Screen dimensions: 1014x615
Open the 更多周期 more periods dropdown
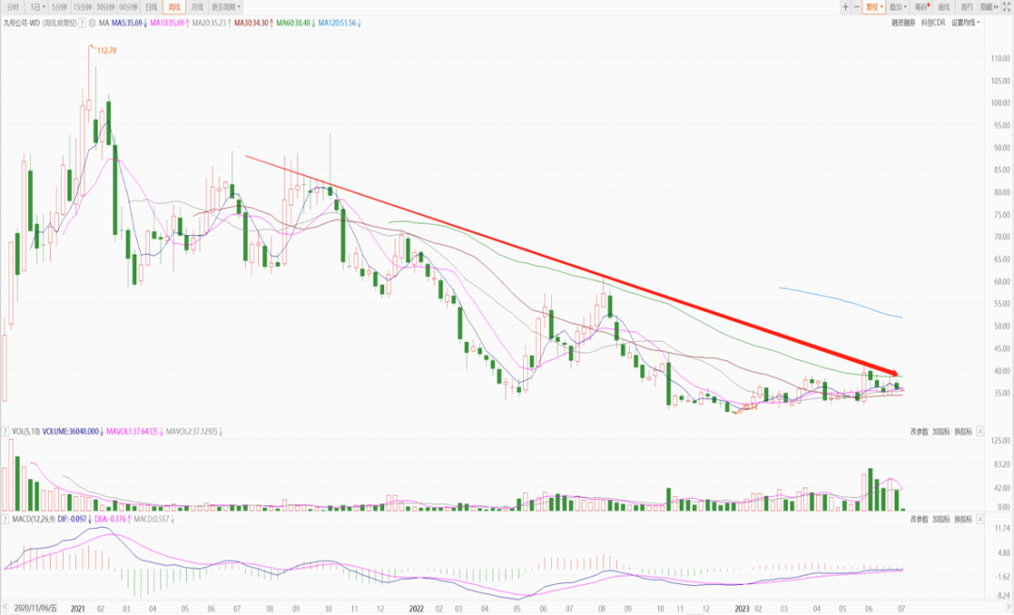pos(225,7)
